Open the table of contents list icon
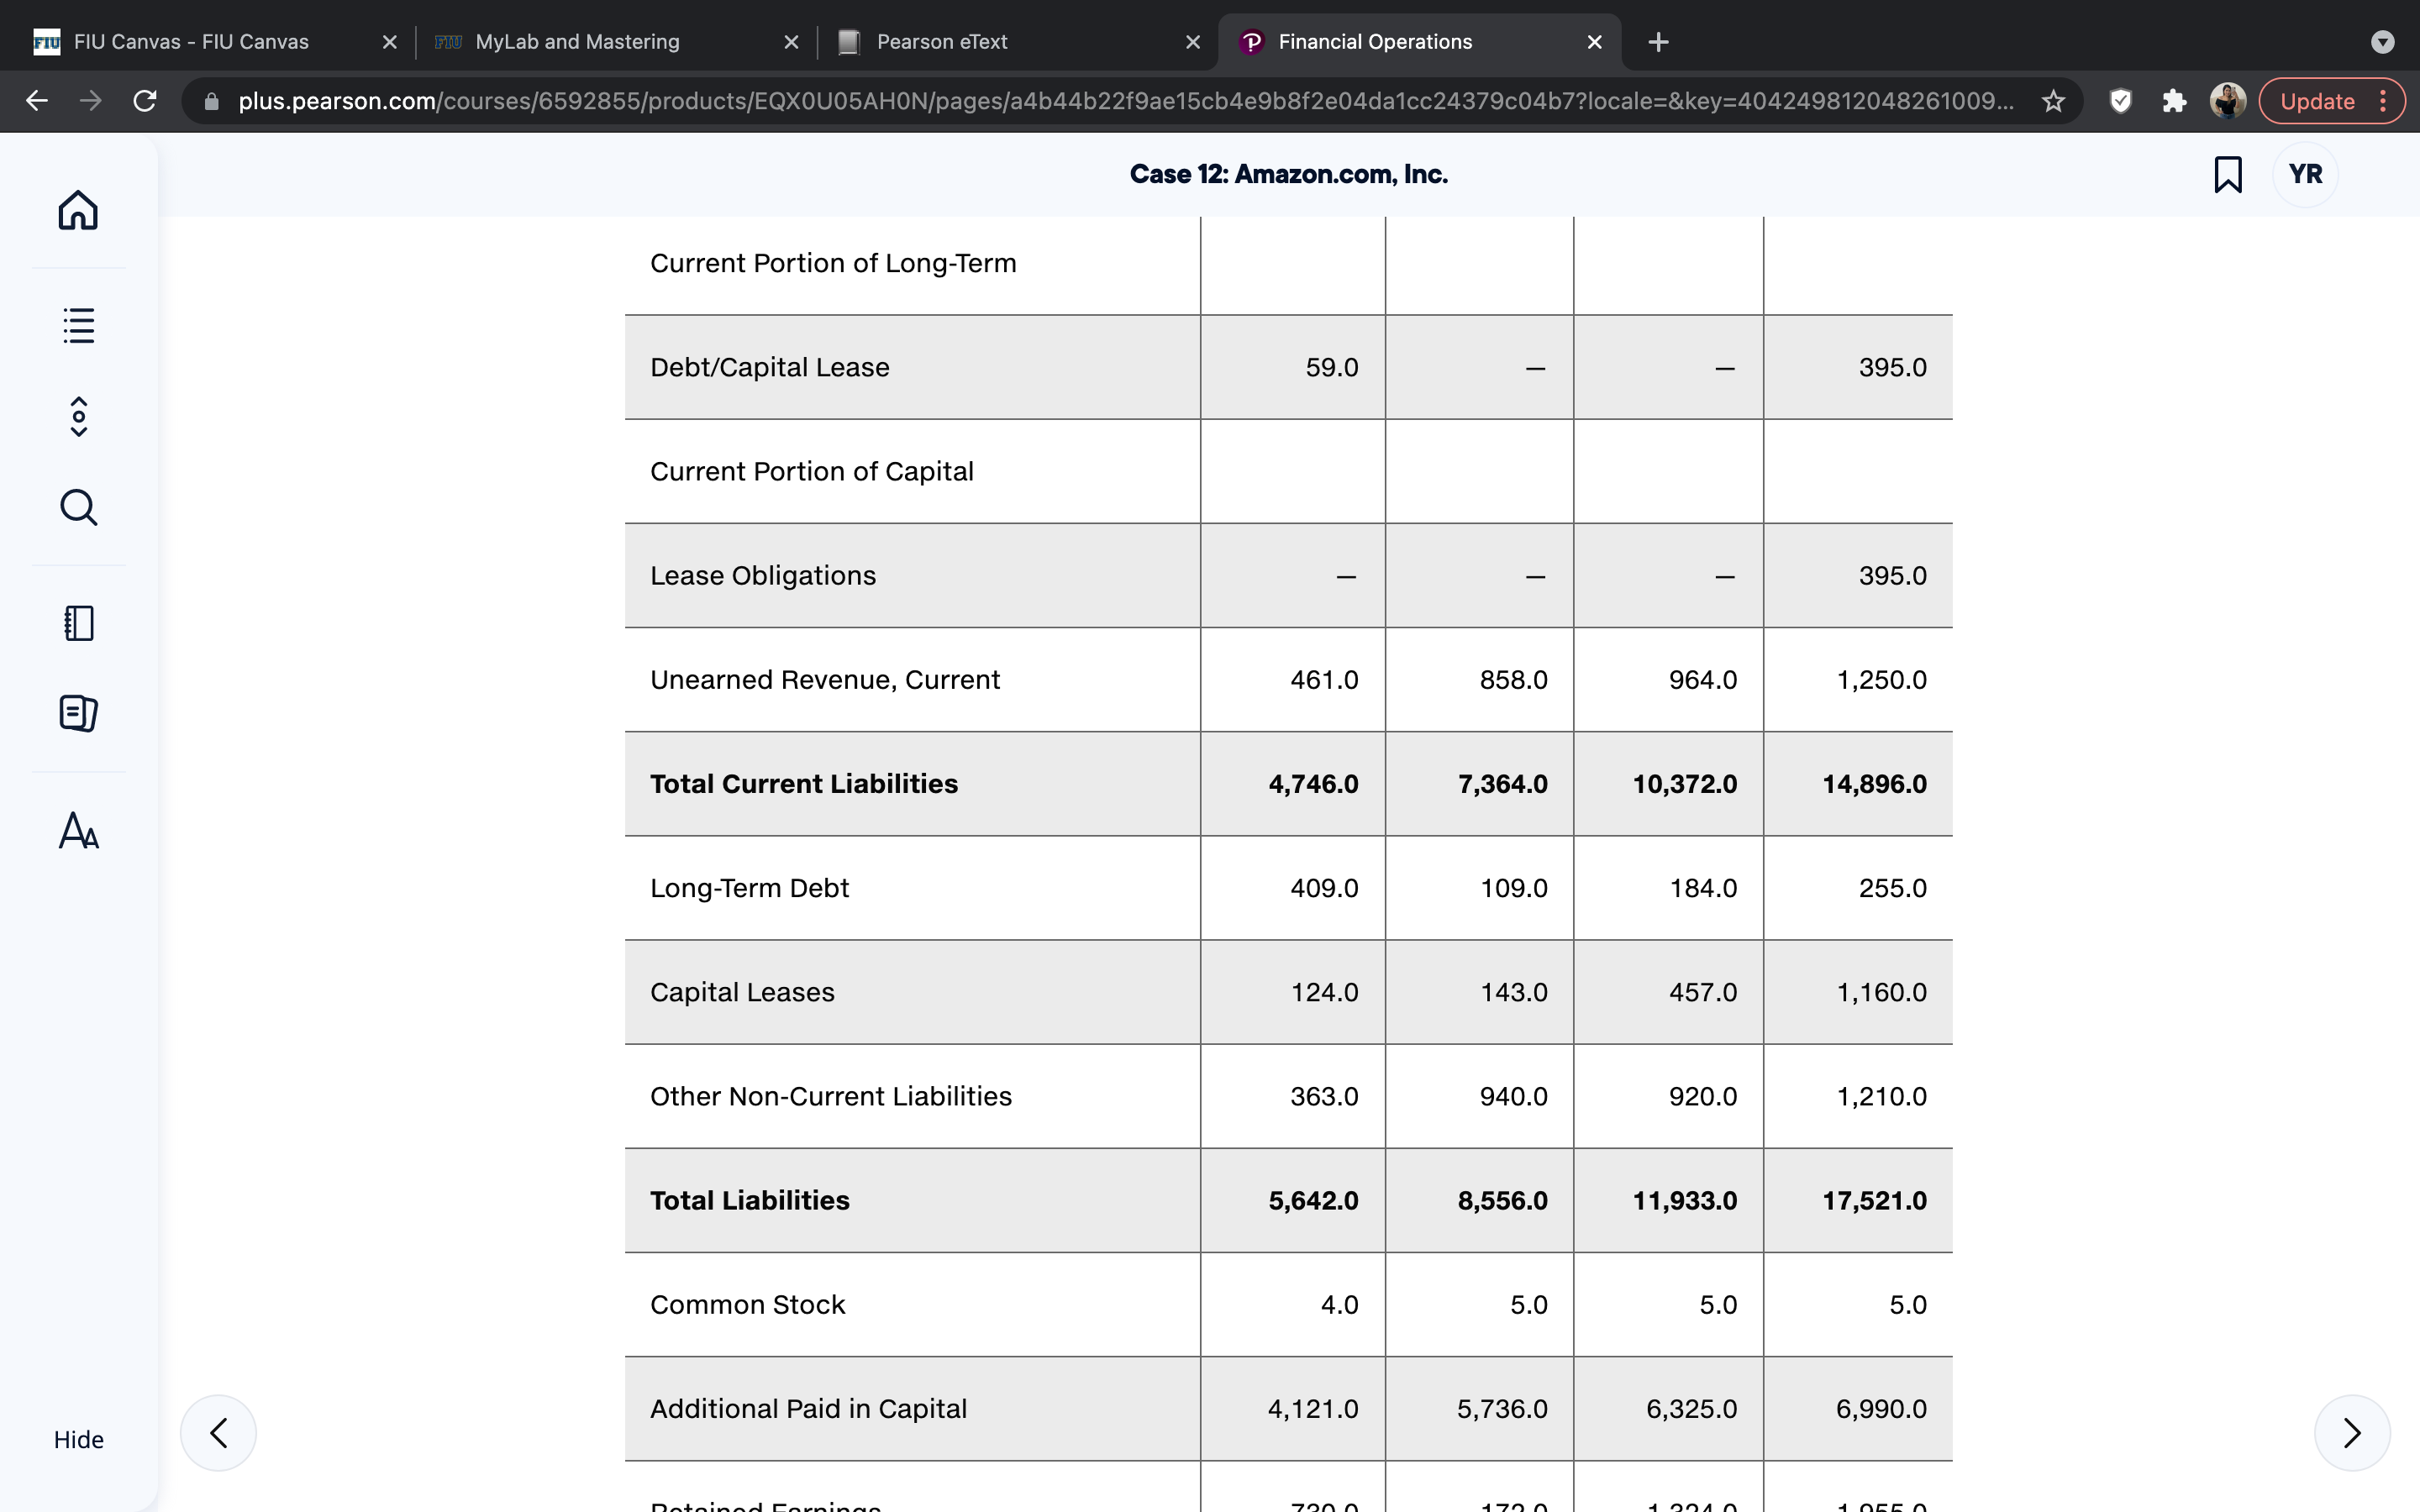 click(x=78, y=325)
